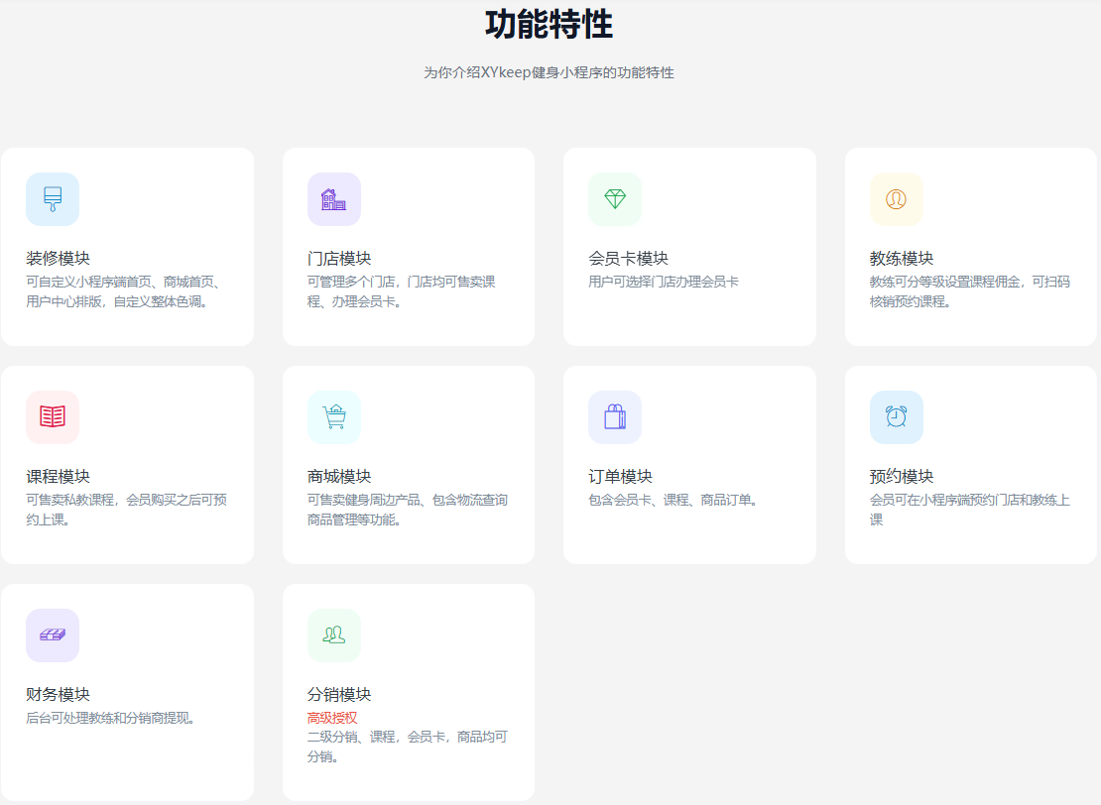This screenshot has height=805, width=1101.
Task: Click description starting 可售卖私教课程
Action: (126, 510)
